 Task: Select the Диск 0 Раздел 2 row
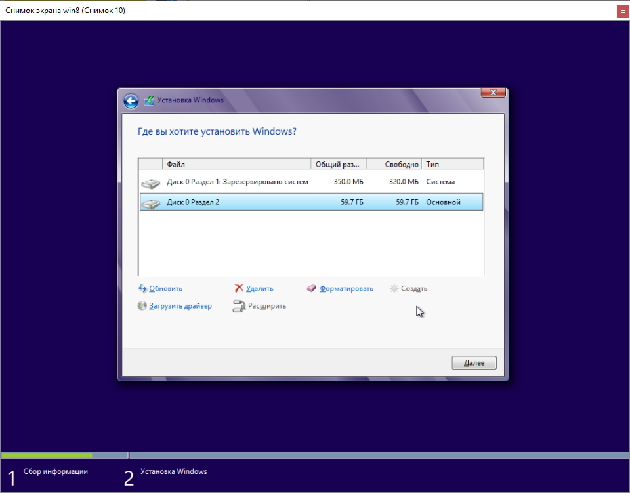point(311,202)
